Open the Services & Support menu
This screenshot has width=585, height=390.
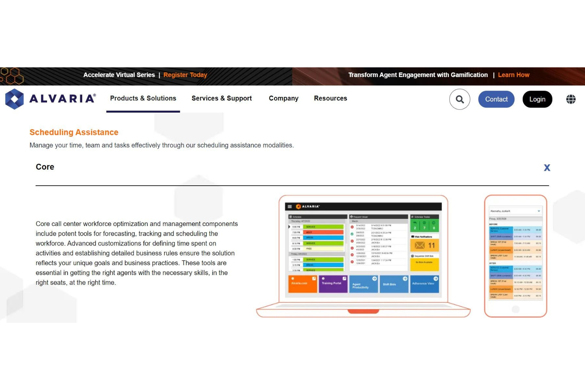point(221,98)
